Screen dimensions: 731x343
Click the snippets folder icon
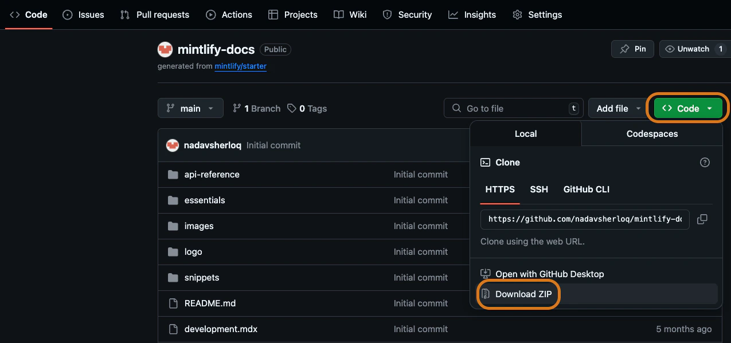click(173, 278)
